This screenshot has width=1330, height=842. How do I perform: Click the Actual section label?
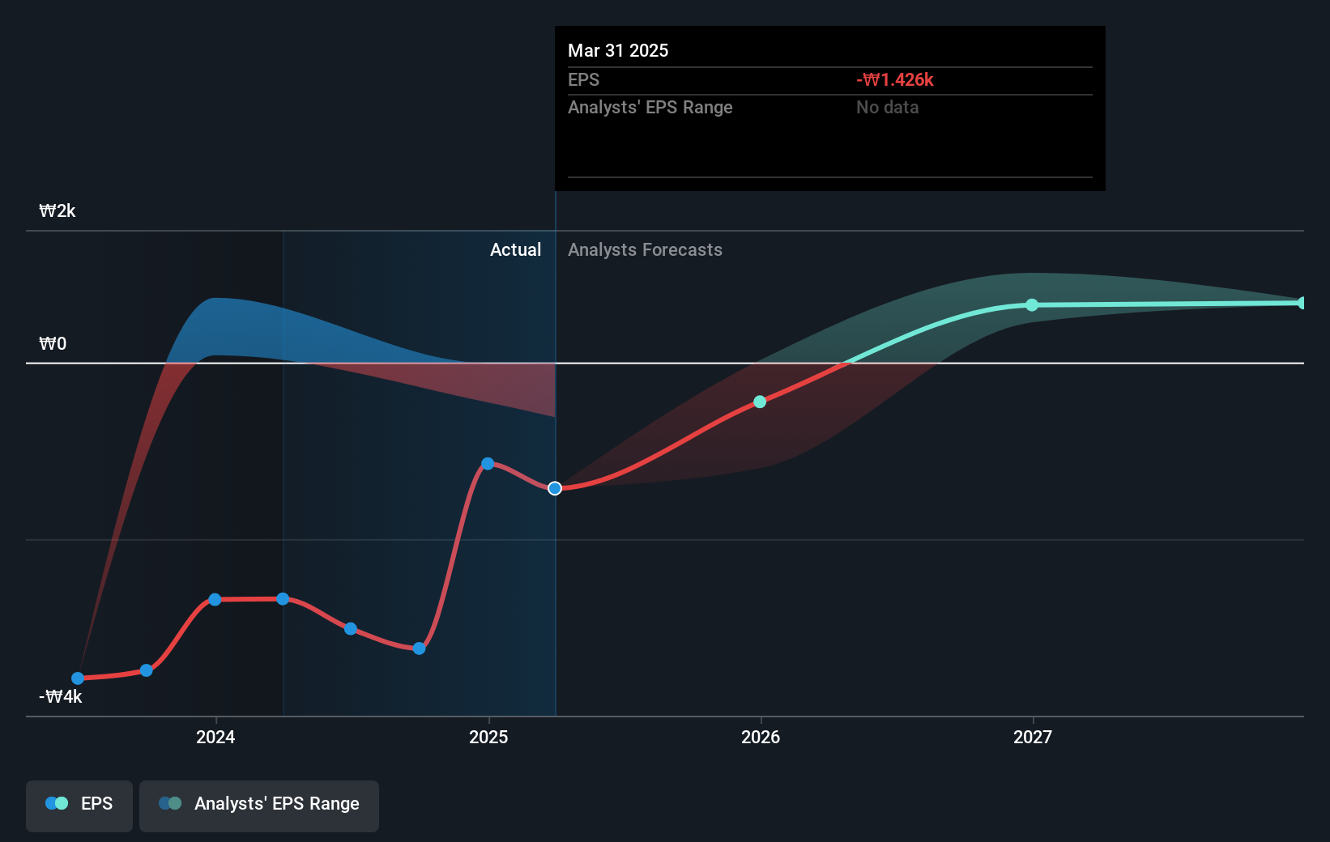pos(515,250)
